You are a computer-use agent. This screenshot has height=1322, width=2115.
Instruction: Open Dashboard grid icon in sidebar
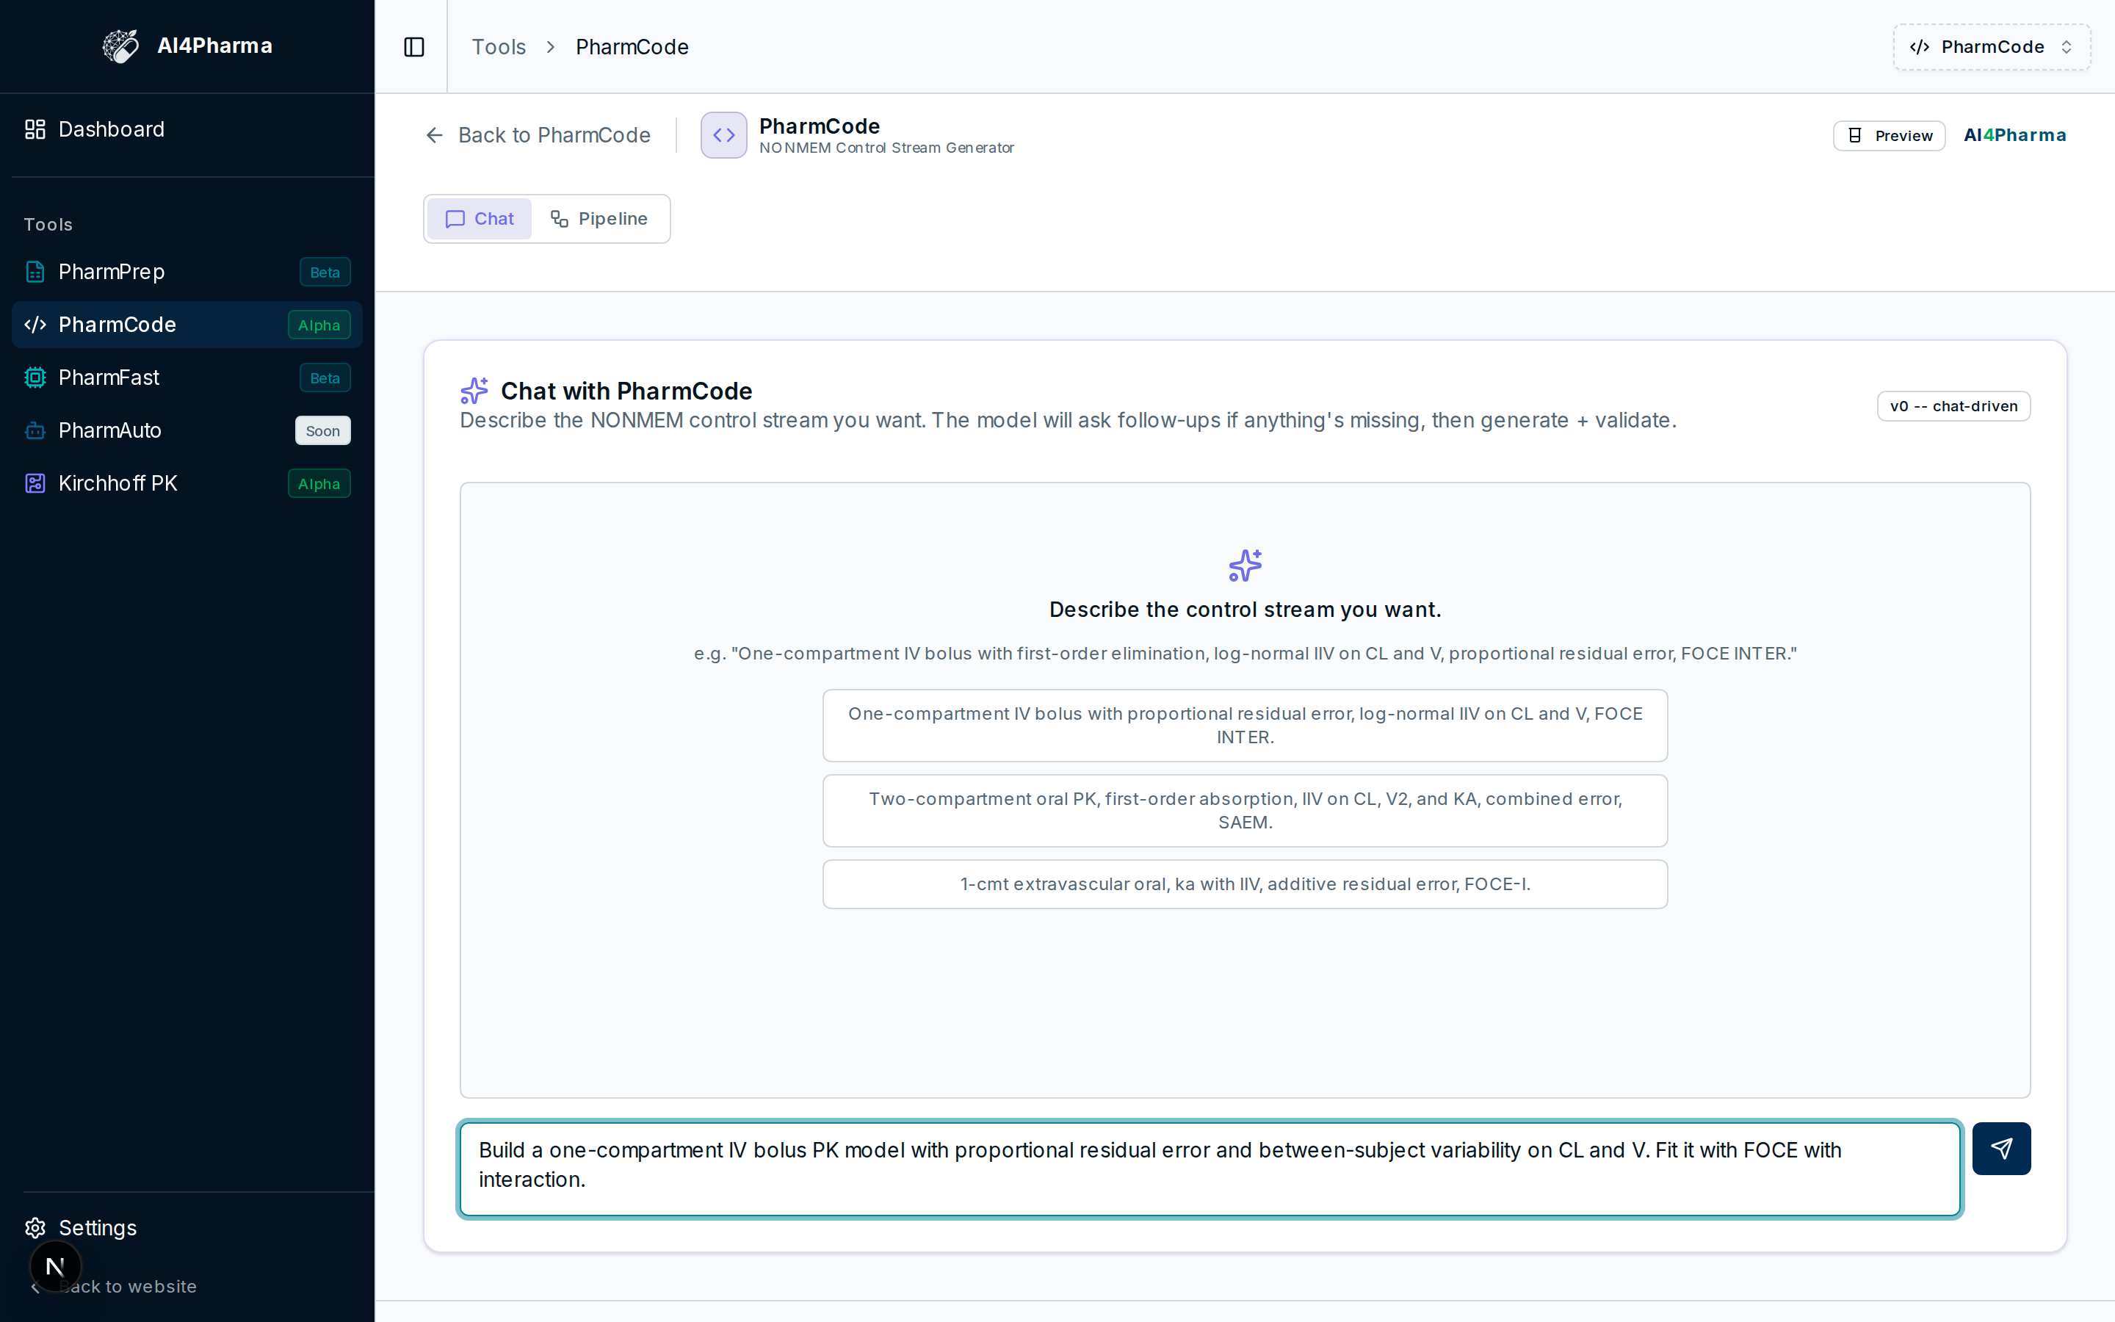35,129
